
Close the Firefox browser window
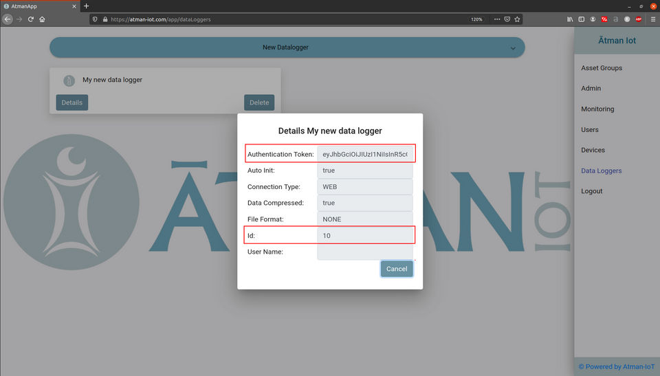point(653,6)
